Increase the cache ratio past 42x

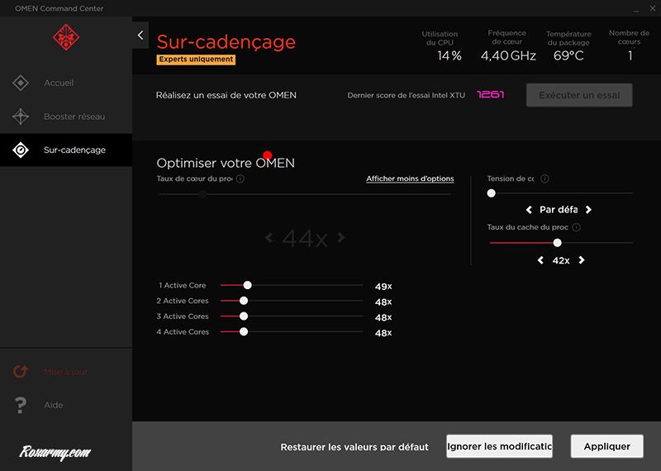[x=582, y=260]
